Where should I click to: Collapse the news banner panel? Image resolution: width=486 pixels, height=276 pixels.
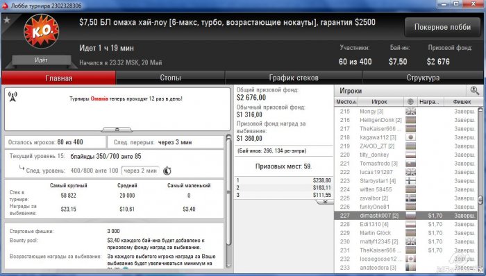tap(117, 130)
